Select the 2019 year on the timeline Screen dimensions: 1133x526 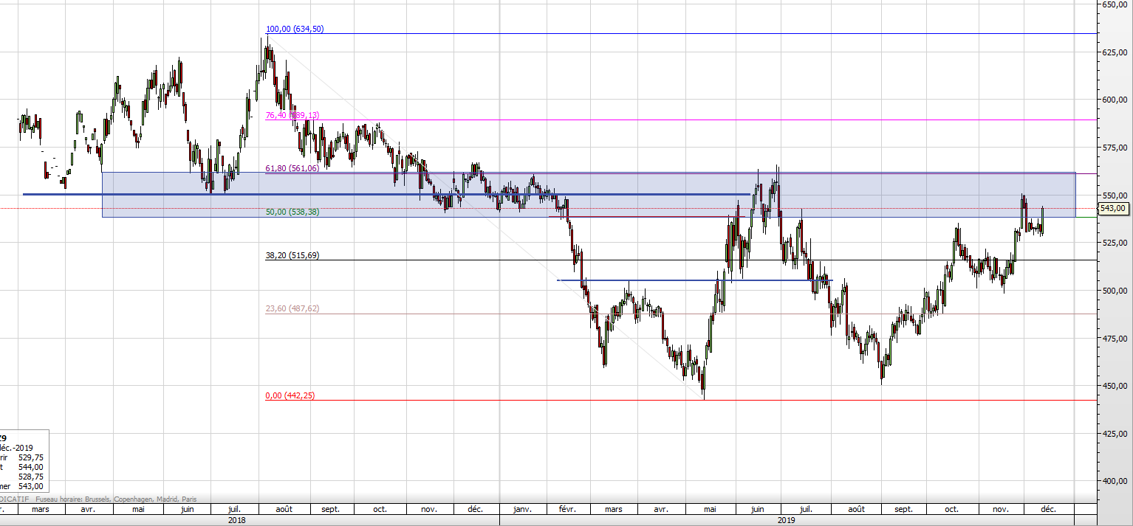coord(786,520)
